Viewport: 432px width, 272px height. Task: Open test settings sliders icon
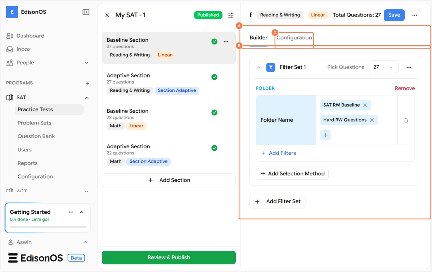click(231, 15)
